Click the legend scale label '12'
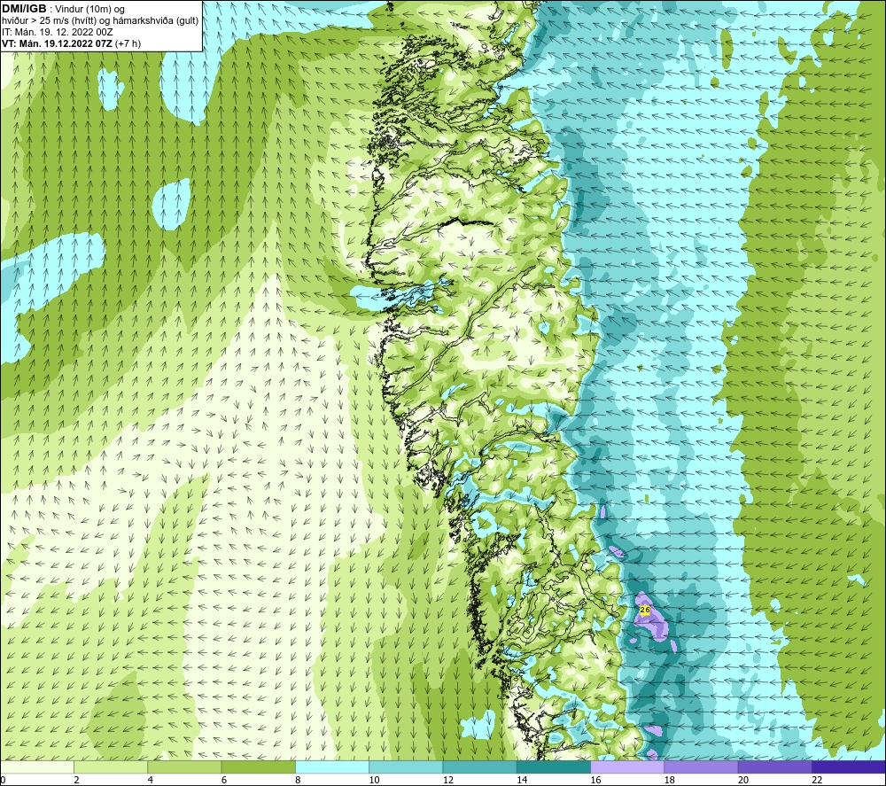Screen dimensions: 886x786 click(x=448, y=780)
